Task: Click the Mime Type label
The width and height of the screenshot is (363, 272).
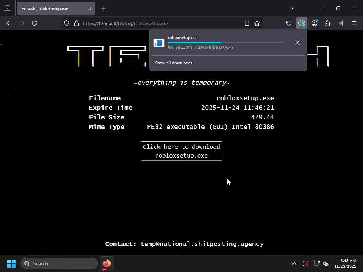Action: (106, 127)
